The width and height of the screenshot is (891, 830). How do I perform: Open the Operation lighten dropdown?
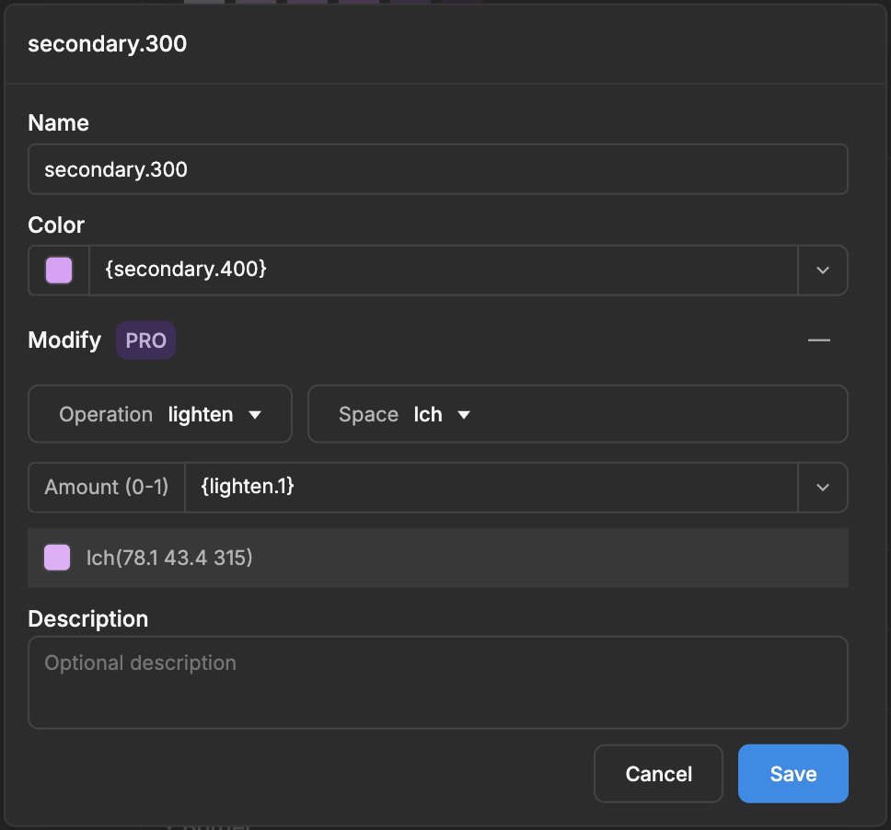click(x=160, y=414)
